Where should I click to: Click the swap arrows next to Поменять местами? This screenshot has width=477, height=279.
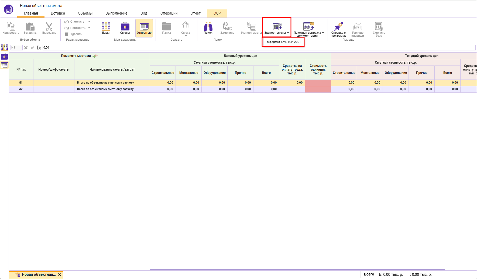[x=95, y=56]
